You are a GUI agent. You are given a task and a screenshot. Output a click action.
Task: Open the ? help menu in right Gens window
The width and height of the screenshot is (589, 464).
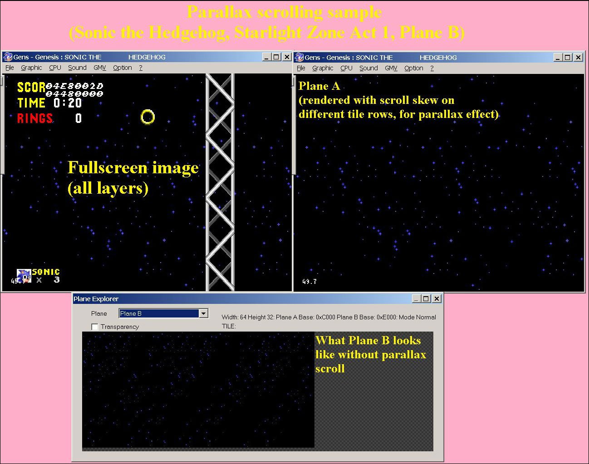point(432,68)
